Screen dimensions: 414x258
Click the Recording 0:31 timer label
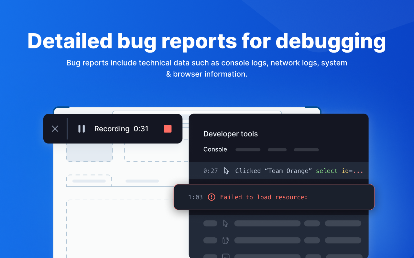pos(121,128)
